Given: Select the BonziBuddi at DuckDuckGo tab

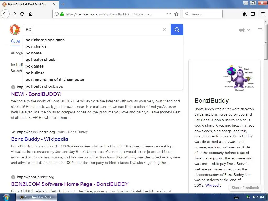Looking at the screenshot, I should tap(29, 4).
